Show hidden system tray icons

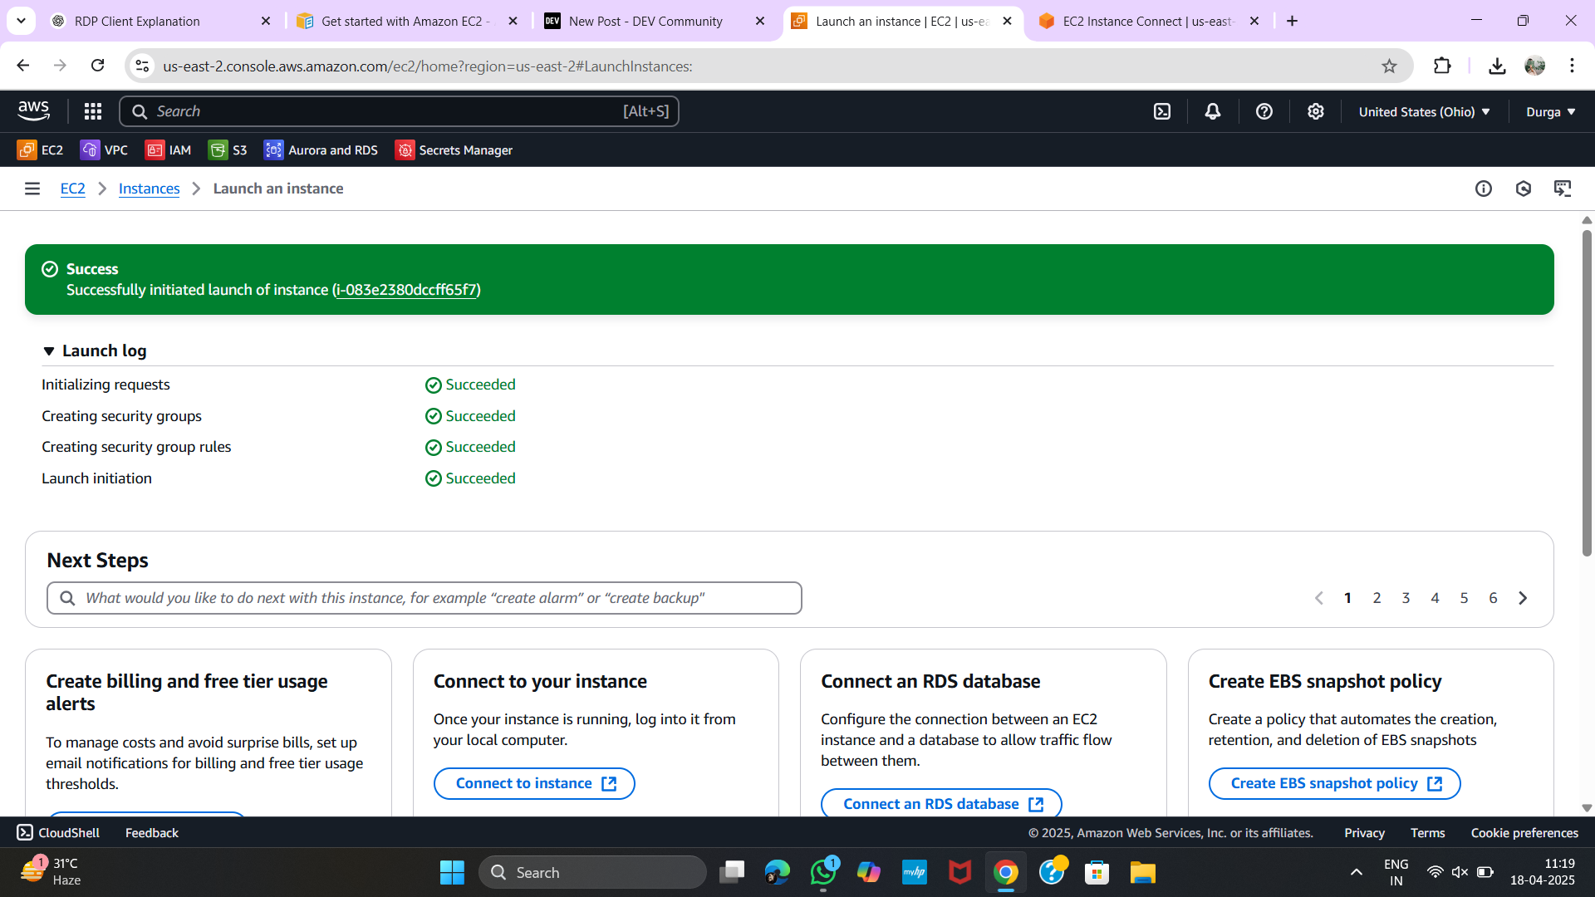[1356, 872]
